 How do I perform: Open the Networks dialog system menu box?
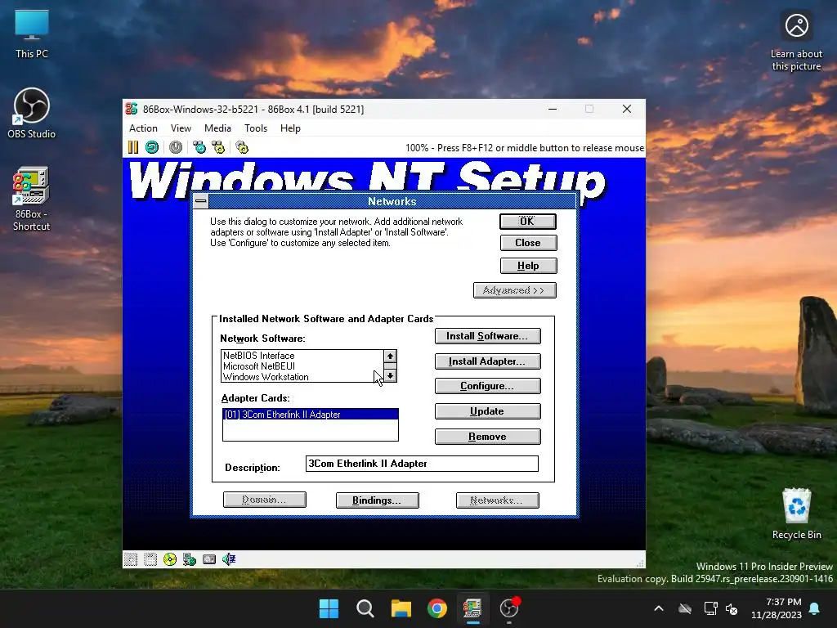click(x=201, y=201)
